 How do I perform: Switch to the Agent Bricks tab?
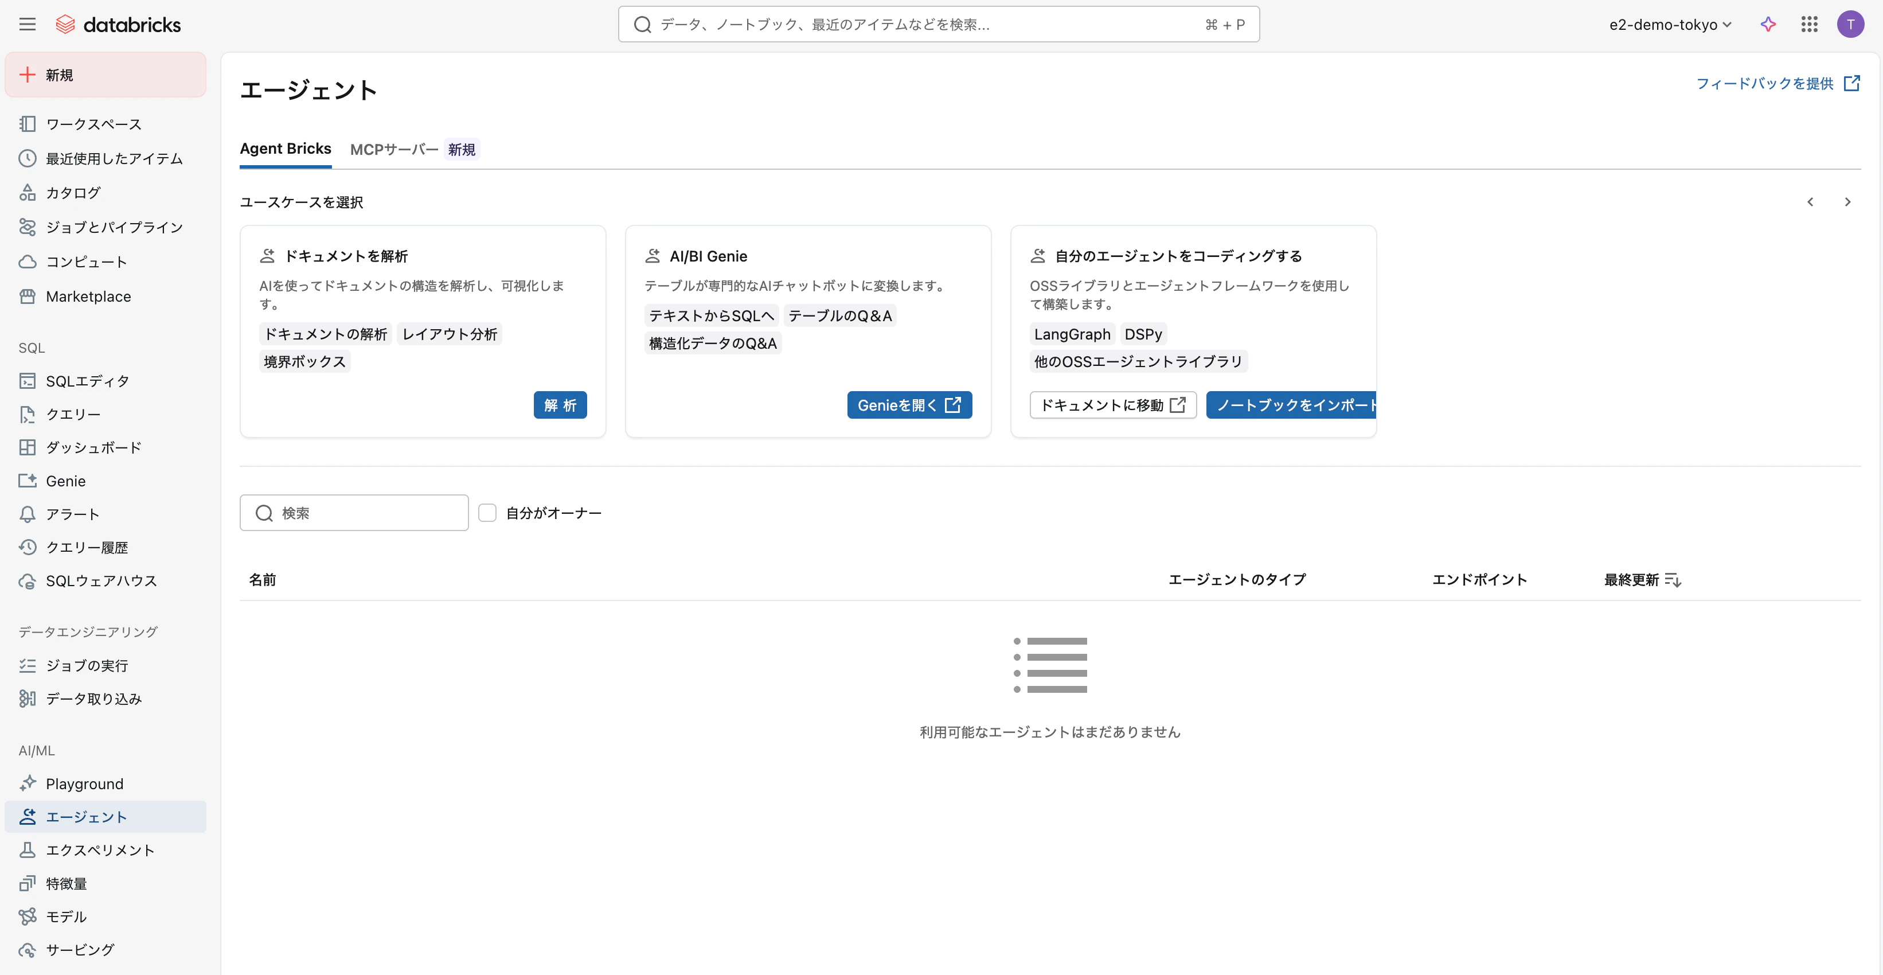click(x=285, y=149)
